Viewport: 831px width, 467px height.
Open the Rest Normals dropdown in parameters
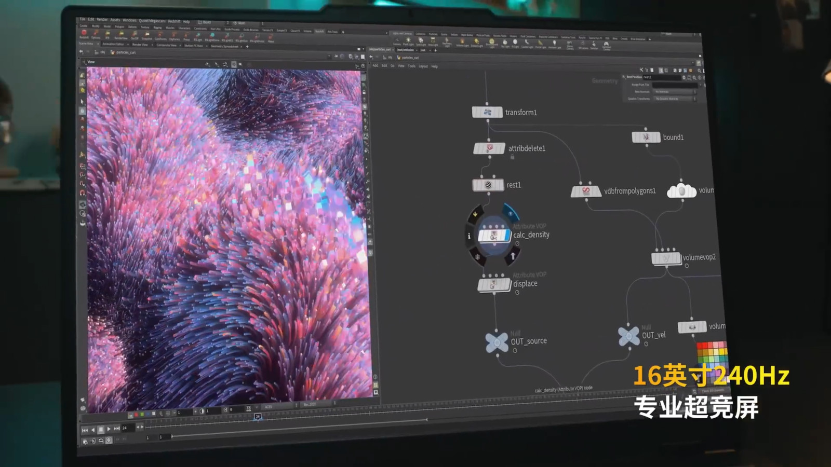click(x=674, y=92)
